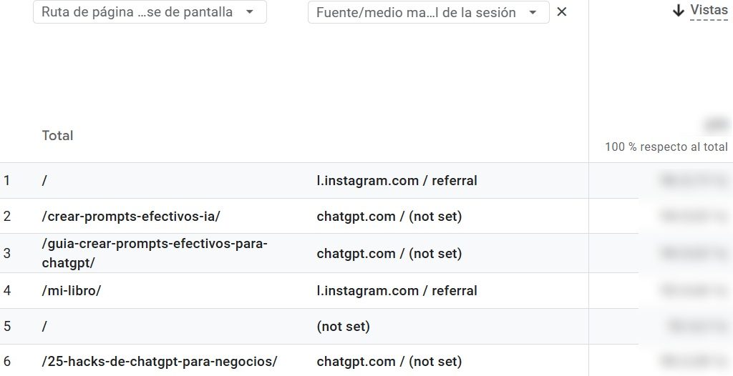Open the "Fuente/medio" secondary dimension dropdown

(428, 12)
